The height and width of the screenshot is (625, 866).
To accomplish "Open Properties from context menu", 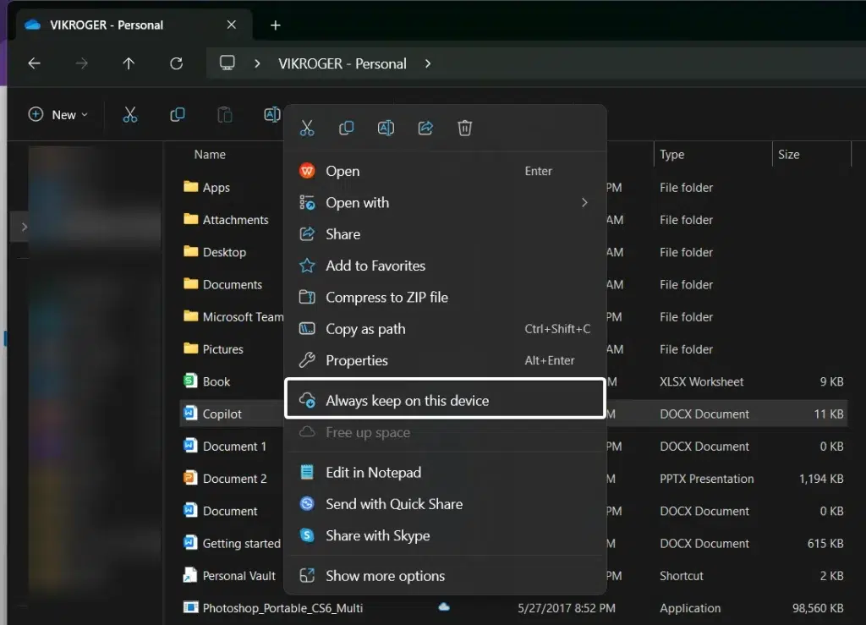I will (x=445, y=360).
